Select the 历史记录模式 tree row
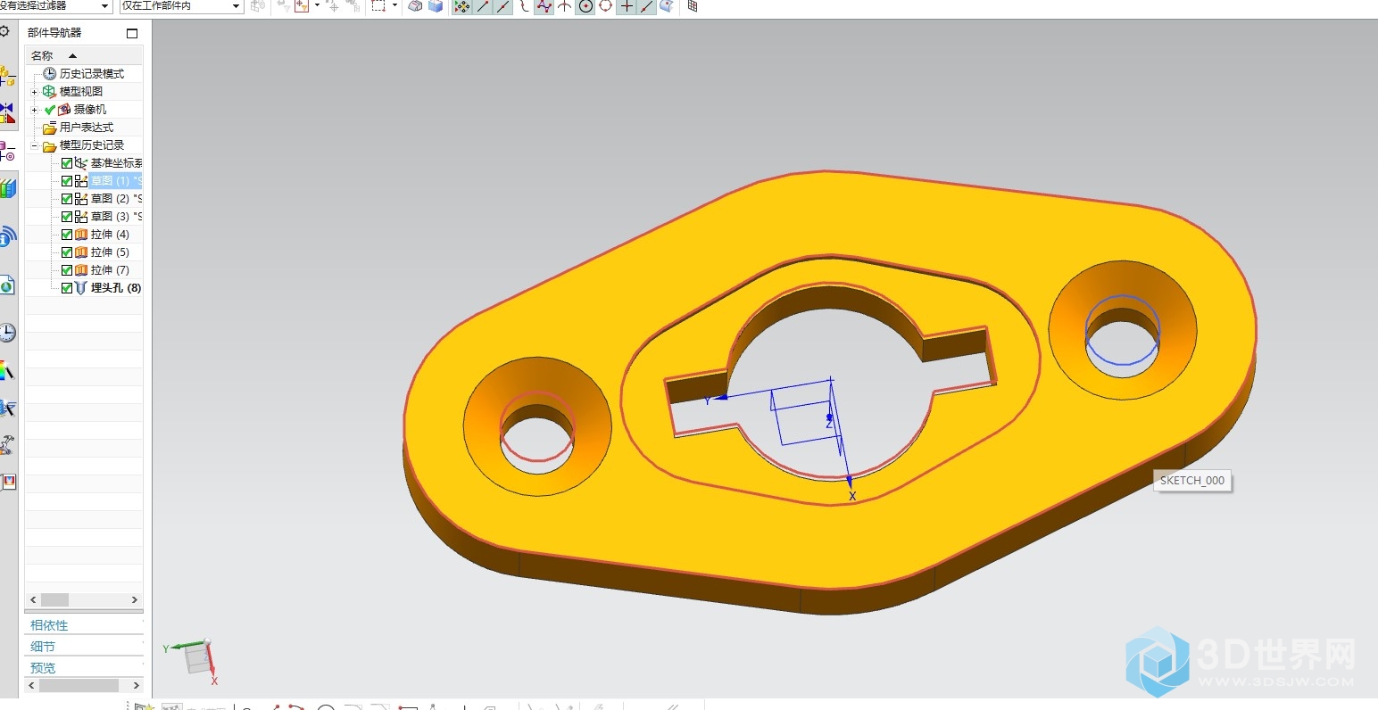The width and height of the screenshot is (1378, 710). point(84,74)
